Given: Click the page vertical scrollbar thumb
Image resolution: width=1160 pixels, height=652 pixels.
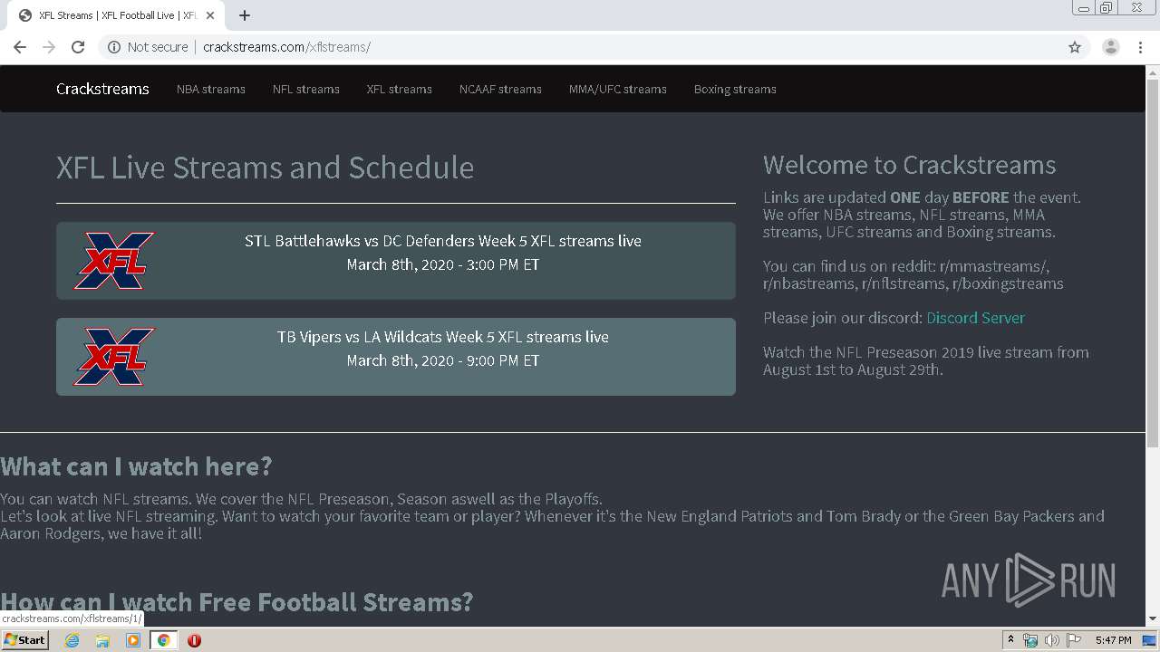Looking at the screenshot, I should [1153, 263].
